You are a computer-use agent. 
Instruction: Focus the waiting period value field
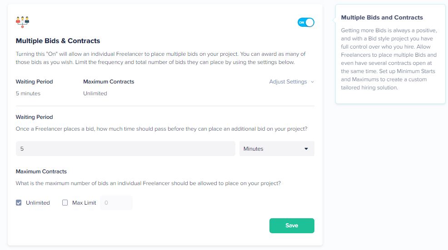(125, 149)
